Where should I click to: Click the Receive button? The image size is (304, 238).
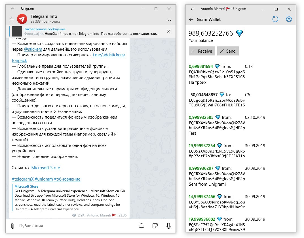pos(202,51)
